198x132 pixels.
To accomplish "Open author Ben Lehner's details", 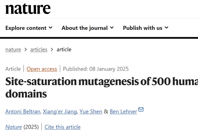I will [x=123, y=111].
